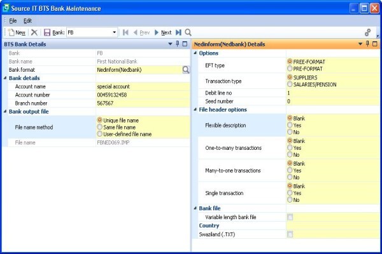The width and height of the screenshot is (382, 254).
Task: Collapse the Bank file group
Action: pos(195,208)
